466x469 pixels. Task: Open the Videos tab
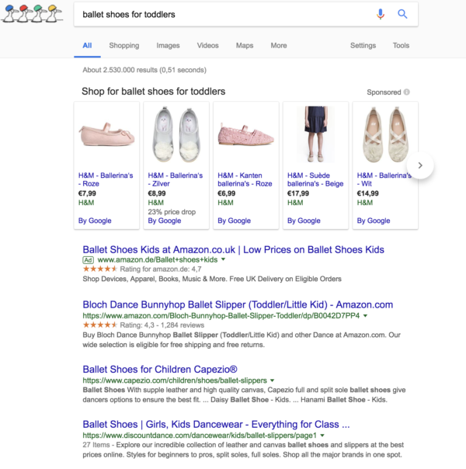click(207, 46)
